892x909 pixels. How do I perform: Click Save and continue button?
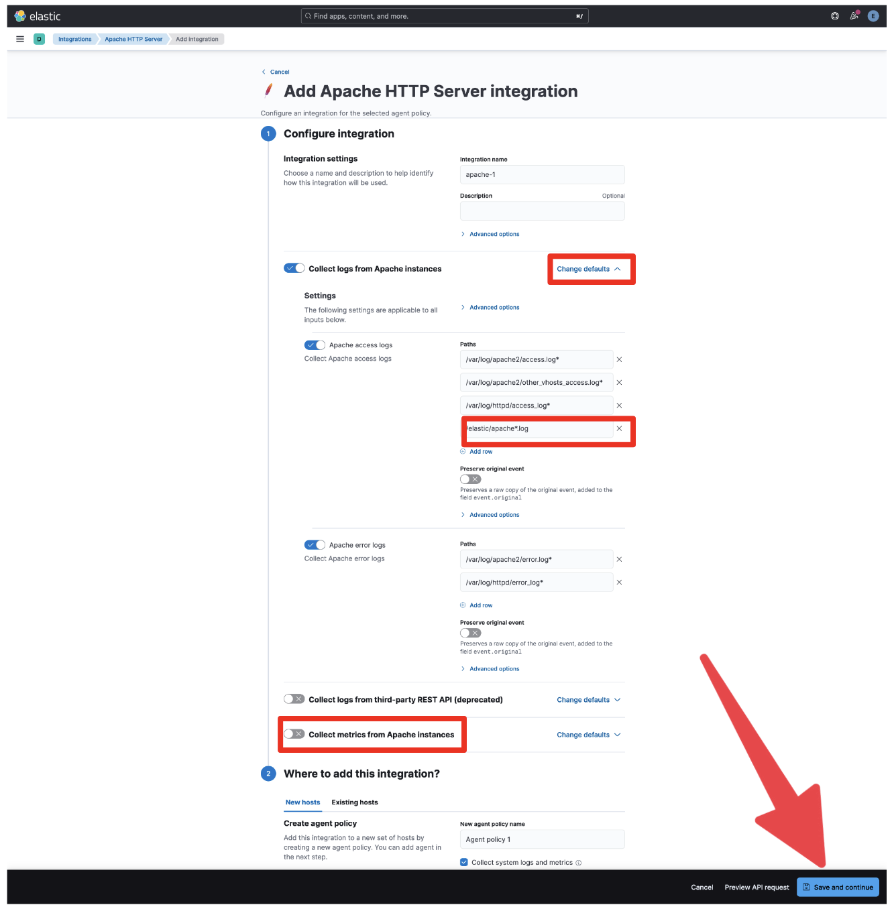point(838,887)
